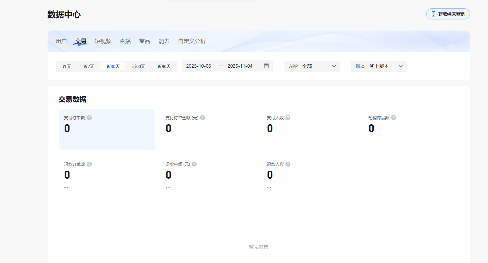Click question mark icon next to 支付人数

(x=288, y=118)
